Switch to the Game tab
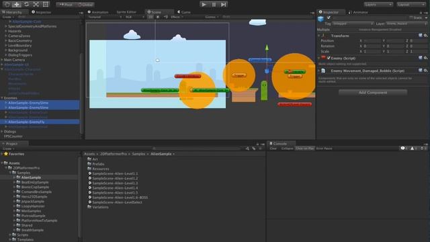This screenshot has width=430, height=242. (184, 12)
